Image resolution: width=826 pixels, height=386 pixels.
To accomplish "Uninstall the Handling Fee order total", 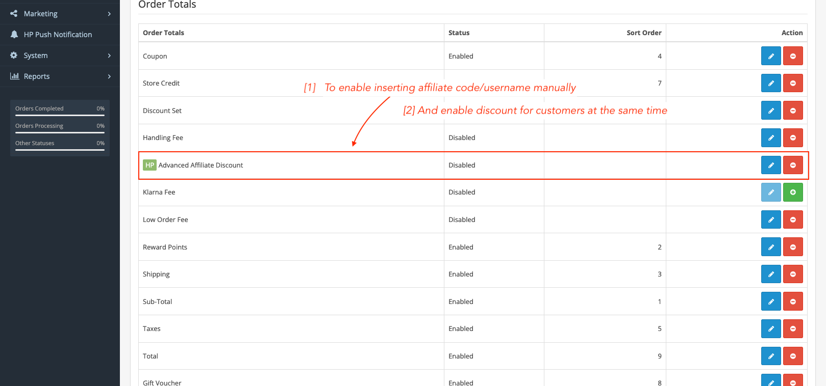I will pyautogui.click(x=793, y=137).
